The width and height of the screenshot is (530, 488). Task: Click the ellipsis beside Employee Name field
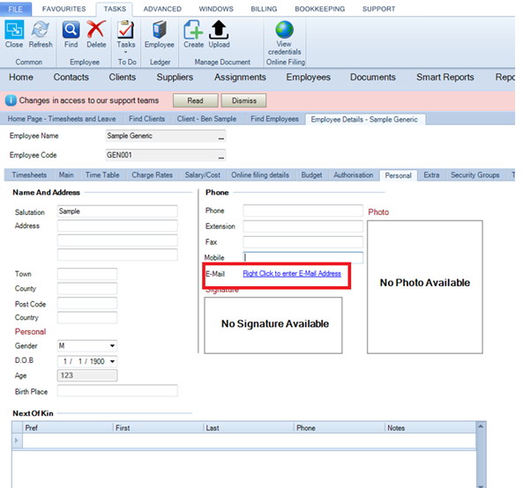click(x=221, y=137)
